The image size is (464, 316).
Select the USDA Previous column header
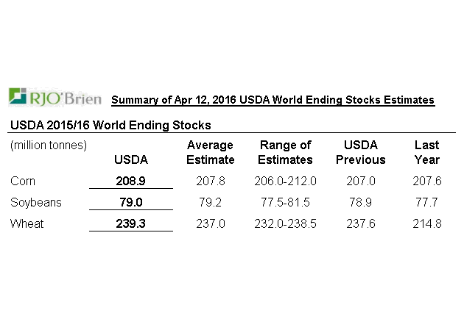[359, 152]
